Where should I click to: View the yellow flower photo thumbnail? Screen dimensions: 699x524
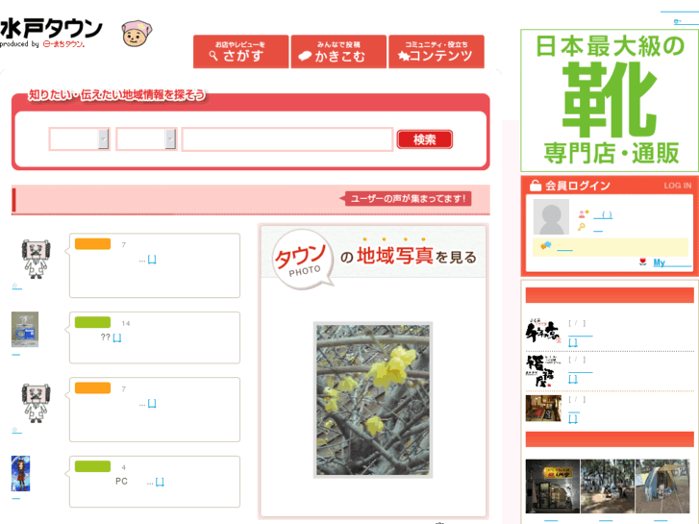click(x=373, y=400)
